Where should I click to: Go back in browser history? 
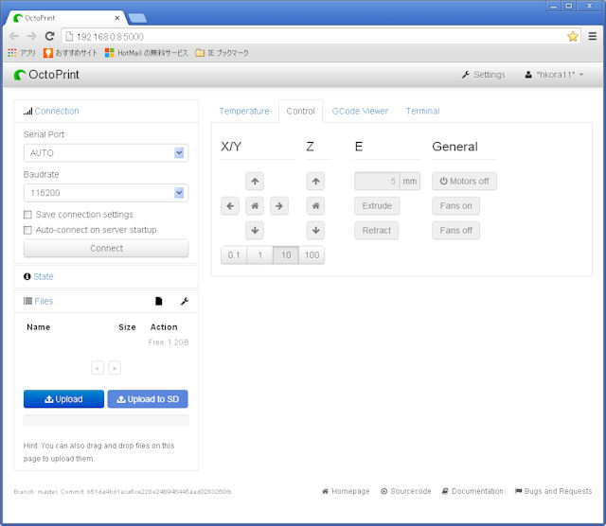tap(14, 36)
